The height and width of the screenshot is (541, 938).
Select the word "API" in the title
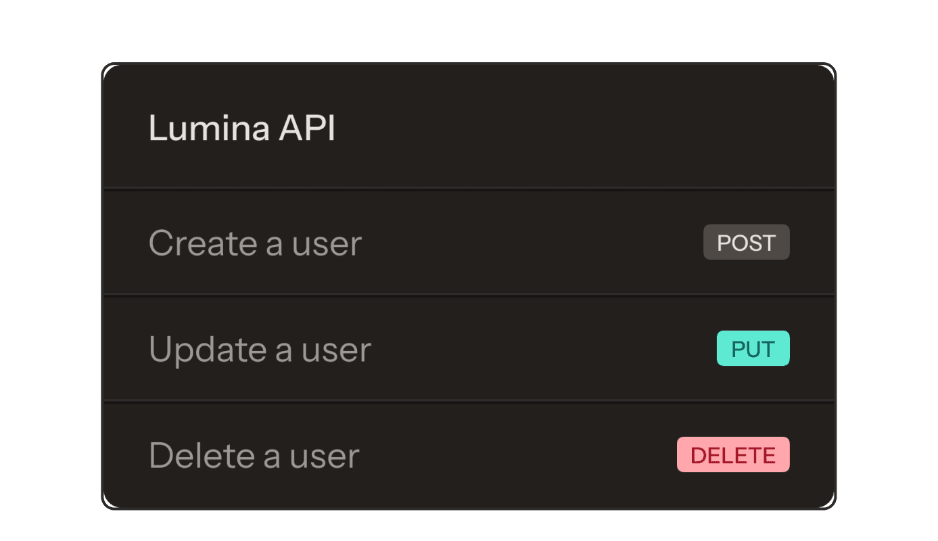pos(307,128)
